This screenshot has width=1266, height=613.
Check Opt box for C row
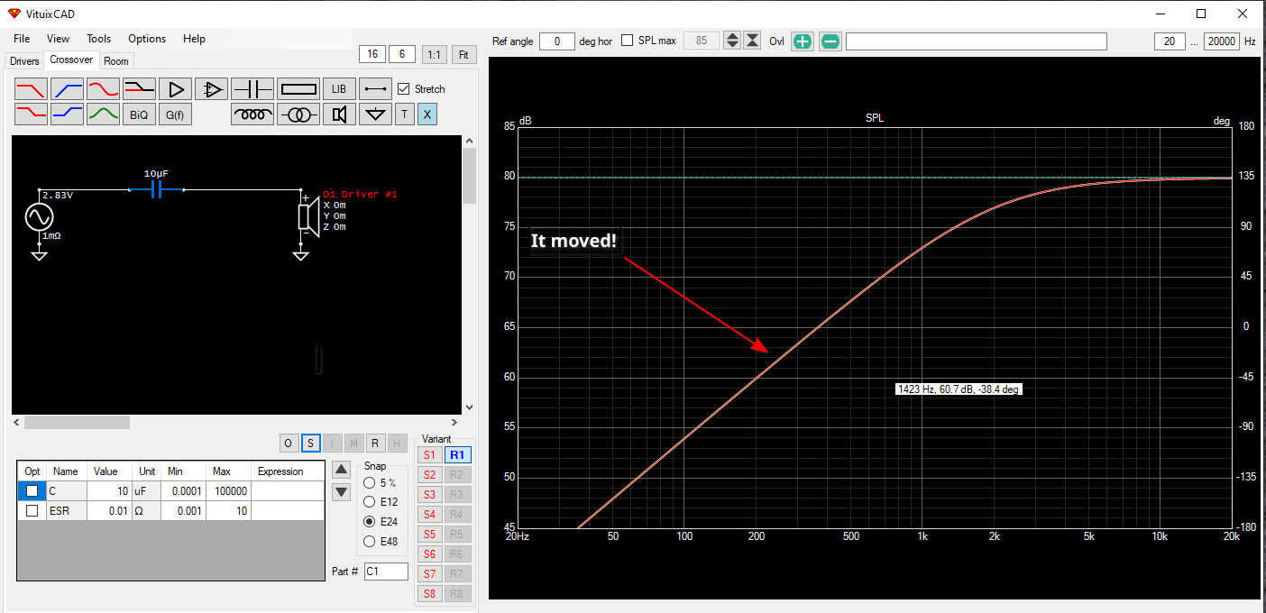[32, 491]
